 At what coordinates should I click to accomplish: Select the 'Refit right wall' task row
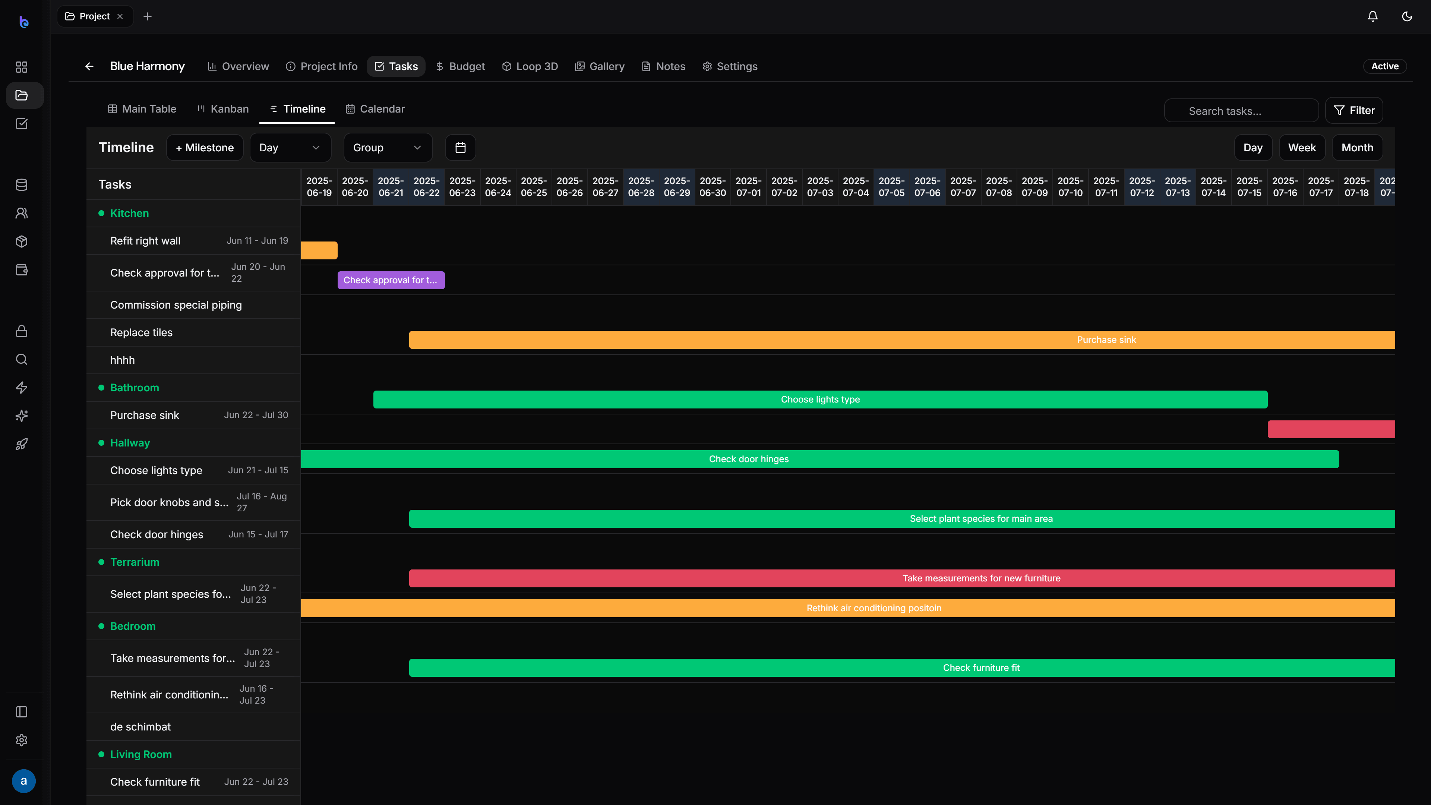pyautogui.click(x=194, y=241)
